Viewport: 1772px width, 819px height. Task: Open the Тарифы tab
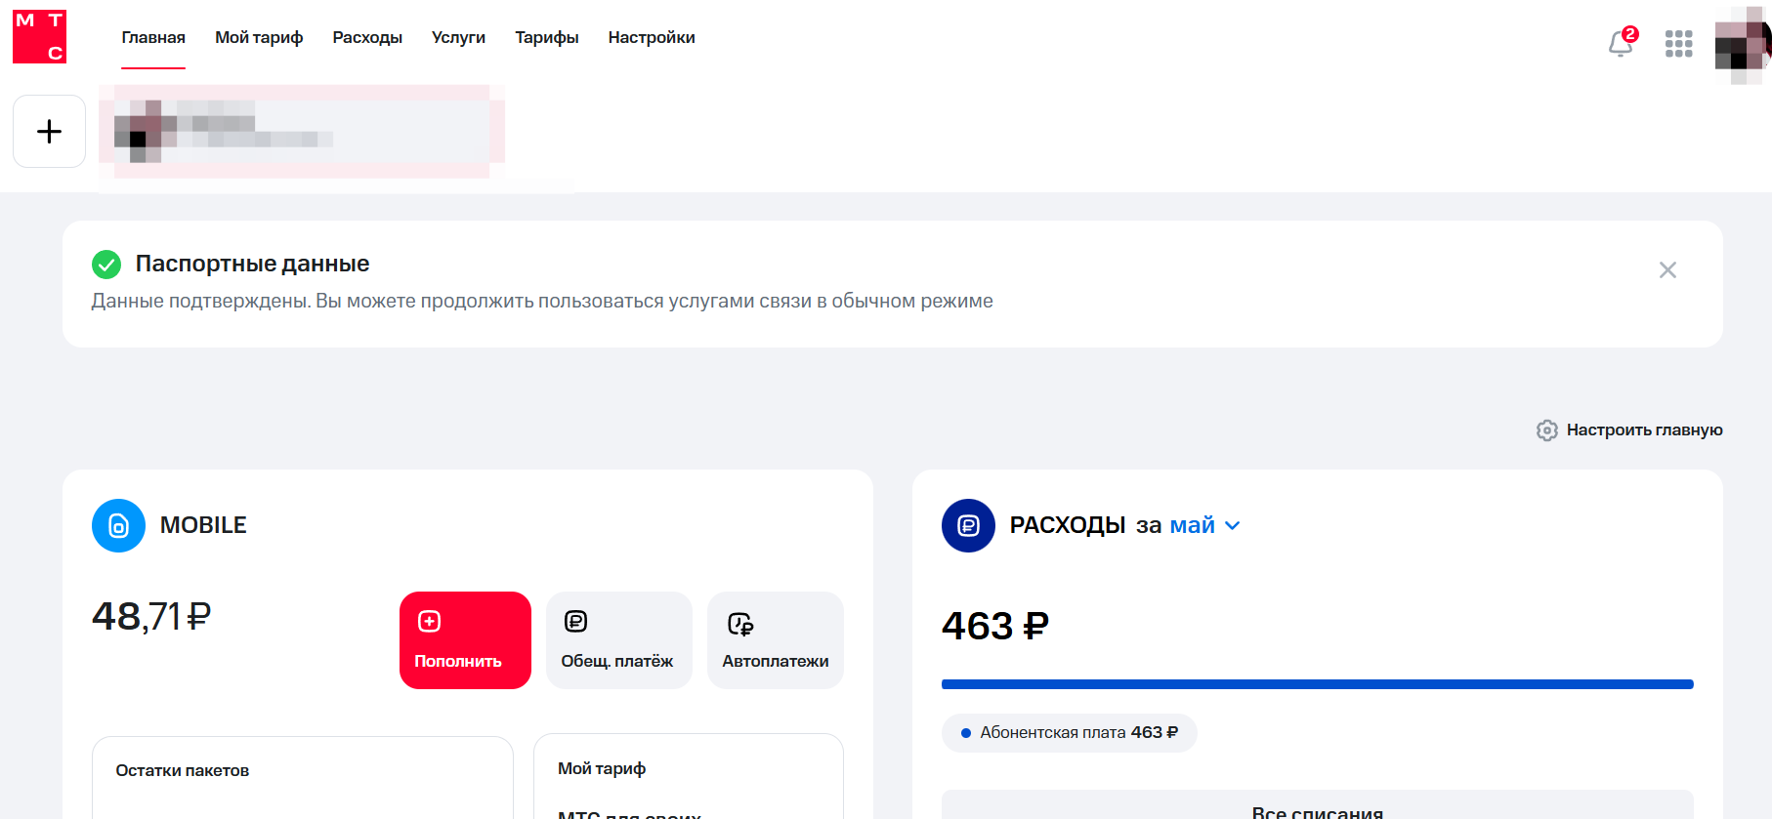547,37
